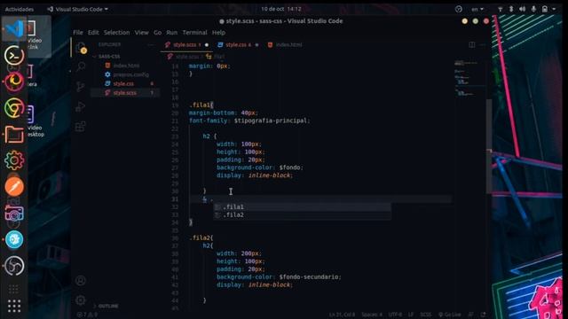Screen dimensions: 568x319
Task: Switch to the style.css editor tab
Action: (x=238, y=45)
